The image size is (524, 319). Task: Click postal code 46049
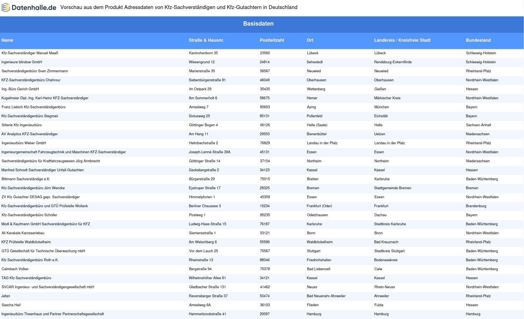pos(265,80)
